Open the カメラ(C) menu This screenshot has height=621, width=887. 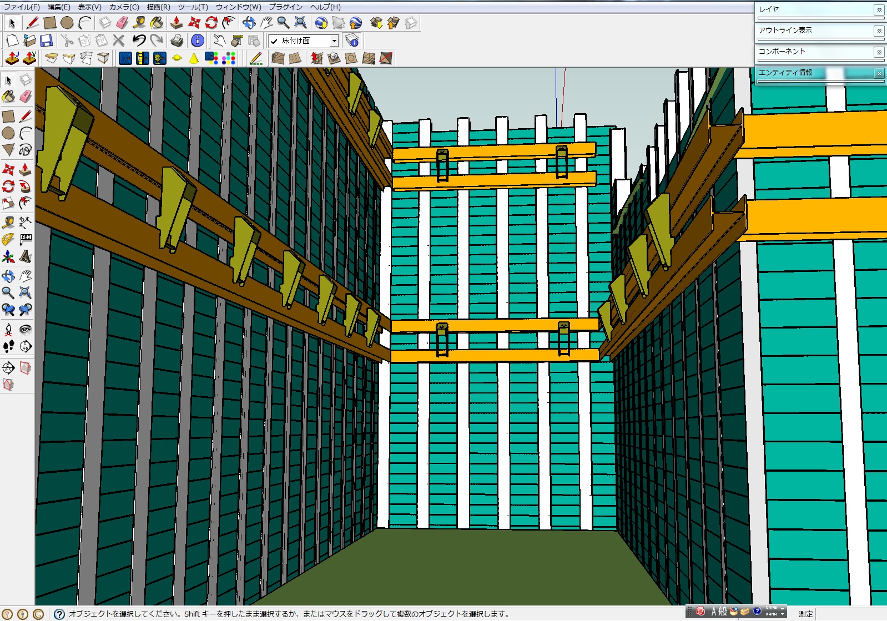[124, 7]
